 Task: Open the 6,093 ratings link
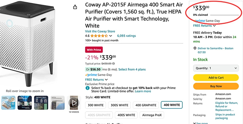(x=126, y=36)
